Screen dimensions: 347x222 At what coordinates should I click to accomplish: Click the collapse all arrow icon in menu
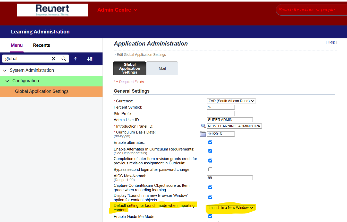pos(77,59)
